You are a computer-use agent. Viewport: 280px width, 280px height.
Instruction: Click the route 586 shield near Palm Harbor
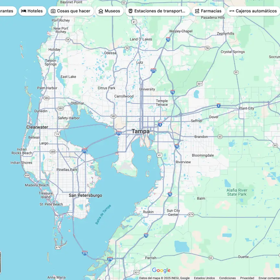[x=46, y=98]
